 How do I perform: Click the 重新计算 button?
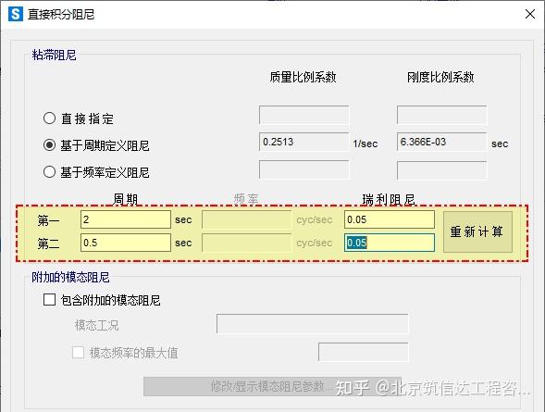[x=477, y=231]
